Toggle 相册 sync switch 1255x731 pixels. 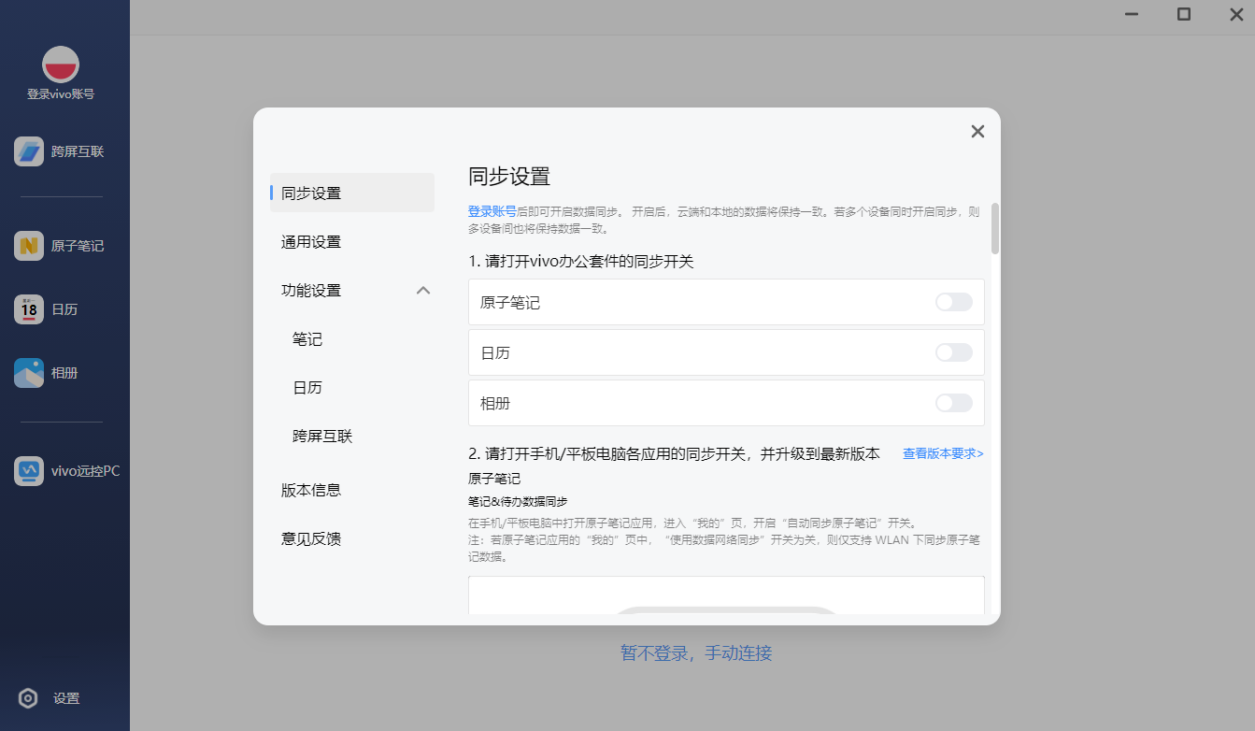click(x=954, y=403)
